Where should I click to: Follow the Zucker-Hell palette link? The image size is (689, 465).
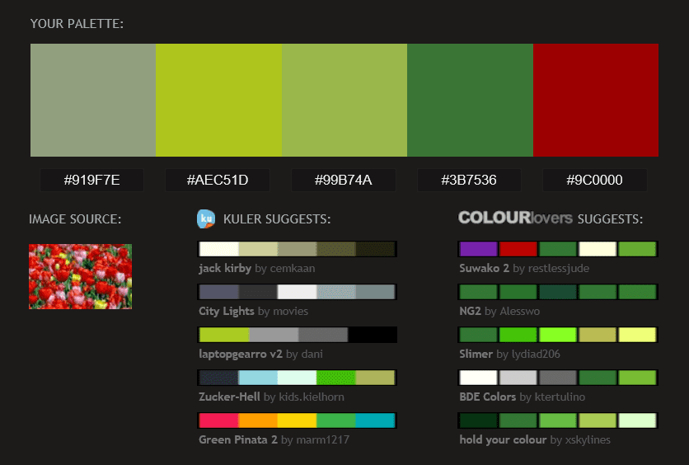tap(229, 397)
